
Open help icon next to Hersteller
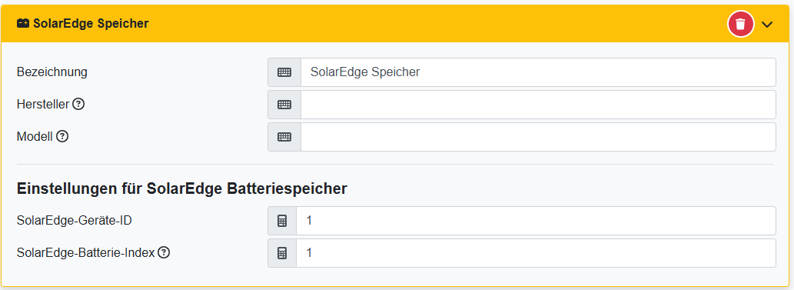pyautogui.click(x=78, y=105)
